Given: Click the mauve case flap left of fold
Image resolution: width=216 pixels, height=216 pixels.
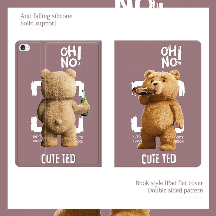Looking at the screenshot, I should [x=29, y=104].
